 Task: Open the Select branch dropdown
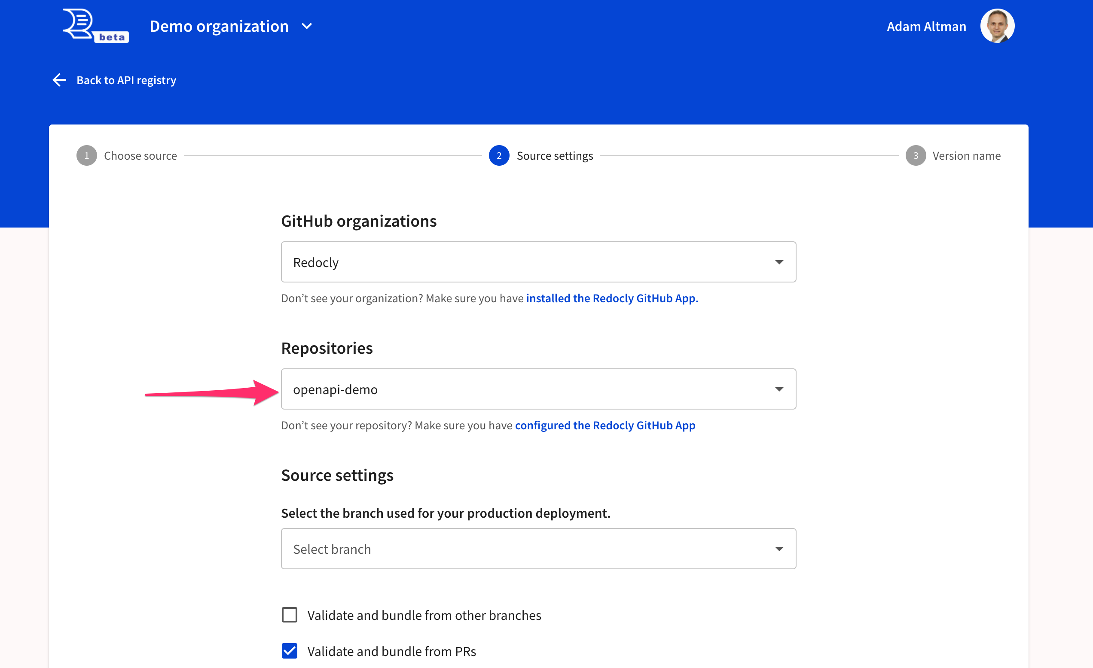[x=538, y=549]
